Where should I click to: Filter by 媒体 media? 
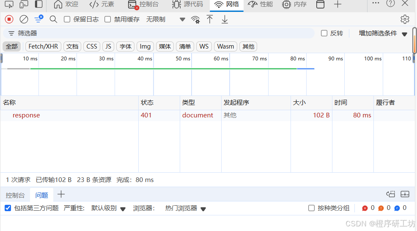tap(165, 46)
